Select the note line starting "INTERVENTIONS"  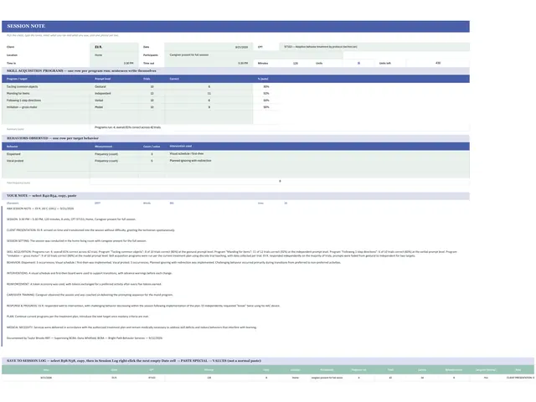pyautogui.click(x=90, y=274)
